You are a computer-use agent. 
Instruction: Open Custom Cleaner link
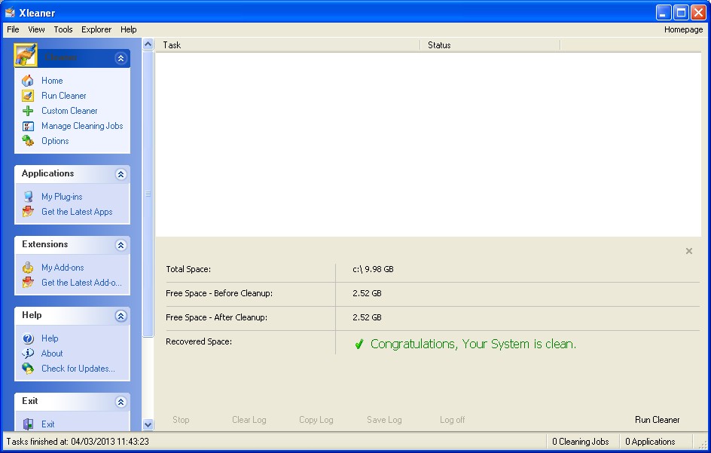69,111
